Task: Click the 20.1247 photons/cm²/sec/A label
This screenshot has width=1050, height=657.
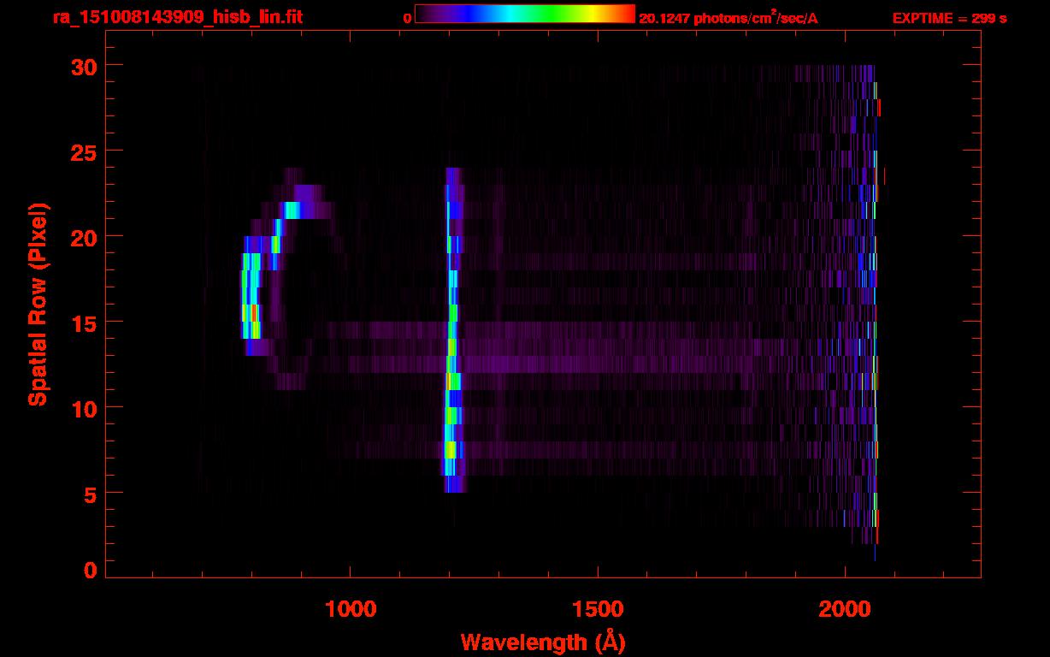Action: 729,17
